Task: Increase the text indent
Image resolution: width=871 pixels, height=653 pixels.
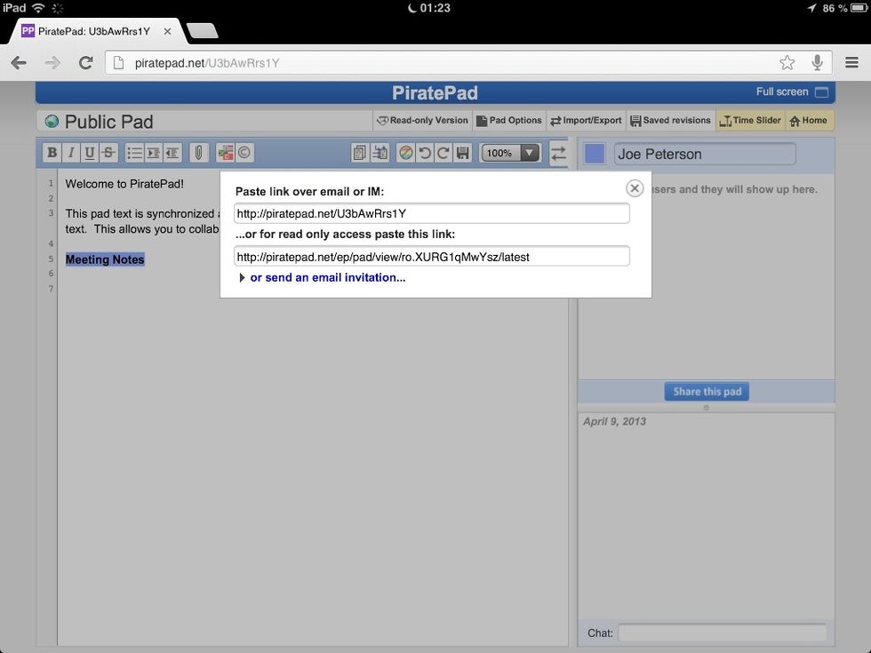Action: coord(153,153)
